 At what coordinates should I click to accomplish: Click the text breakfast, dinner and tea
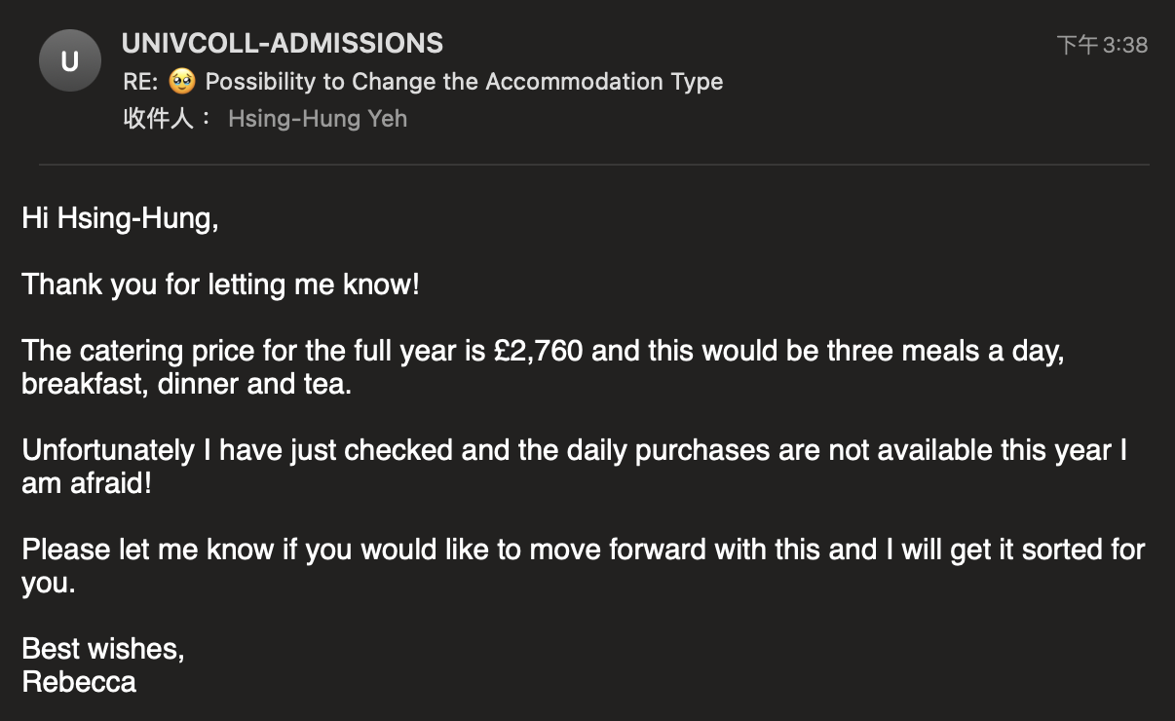click(x=186, y=384)
